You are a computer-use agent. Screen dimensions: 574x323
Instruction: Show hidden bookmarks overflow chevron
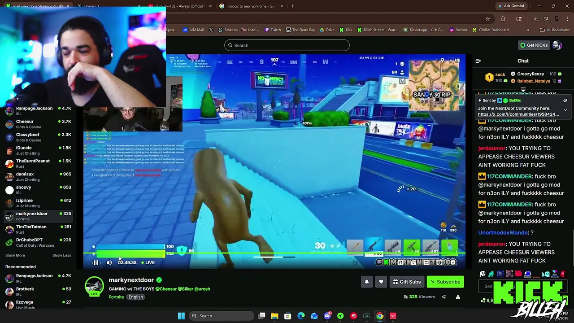coord(528,30)
